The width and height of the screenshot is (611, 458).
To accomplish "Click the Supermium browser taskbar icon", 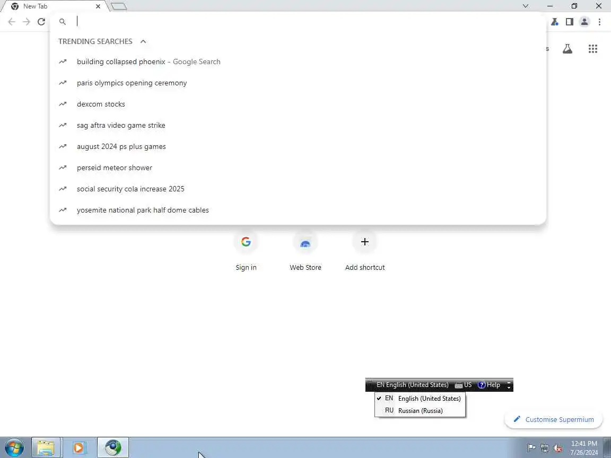I will pyautogui.click(x=113, y=447).
